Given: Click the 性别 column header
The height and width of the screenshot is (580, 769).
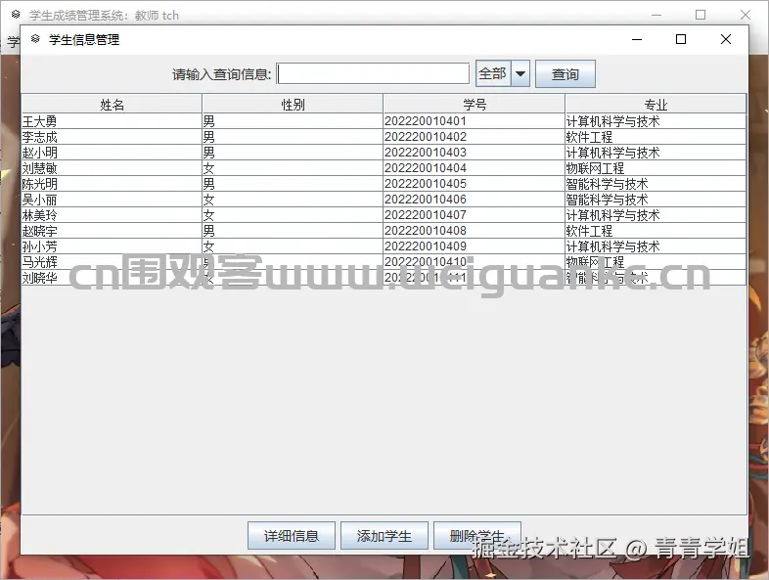Looking at the screenshot, I should click(293, 104).
